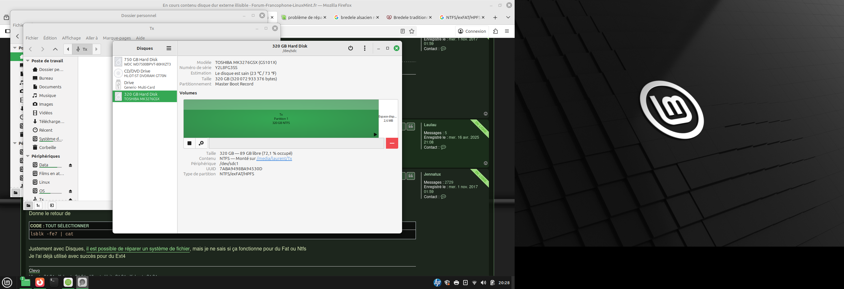
Task: Delete the selected partition with minus button
Action: click(392, 143)
